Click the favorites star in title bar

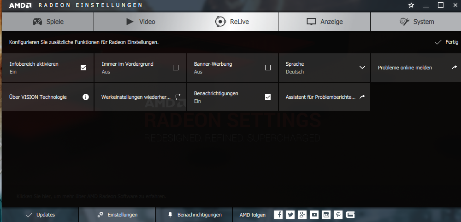click(411, 5)
